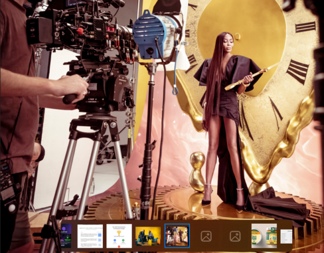324x253 pixels.
Task: Click the main film set preview image
Action: point(162,109)
